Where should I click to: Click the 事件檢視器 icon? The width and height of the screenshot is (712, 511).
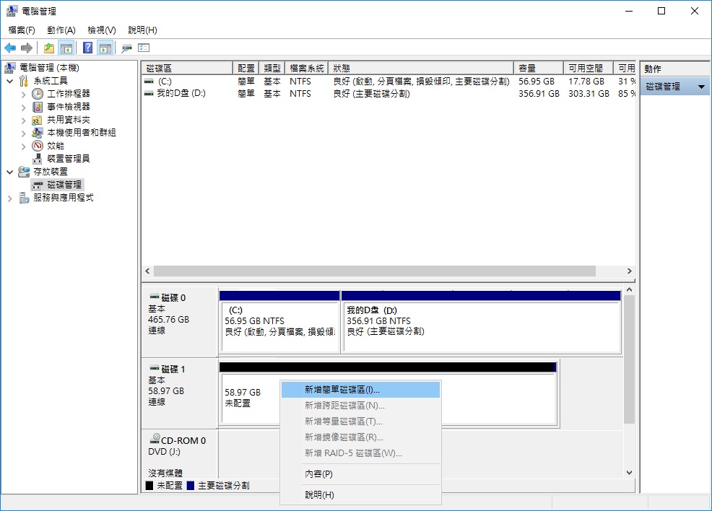(x=38, y=107)
